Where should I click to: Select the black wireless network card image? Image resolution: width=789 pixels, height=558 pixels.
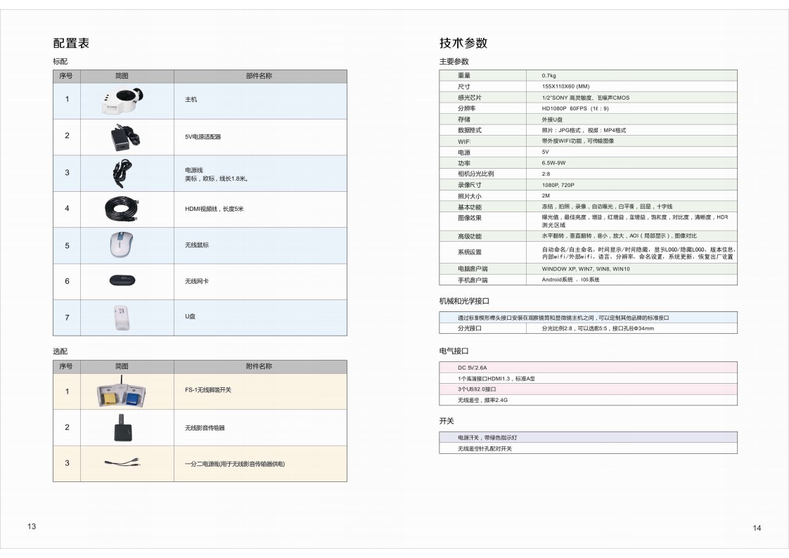click(122, 281)
